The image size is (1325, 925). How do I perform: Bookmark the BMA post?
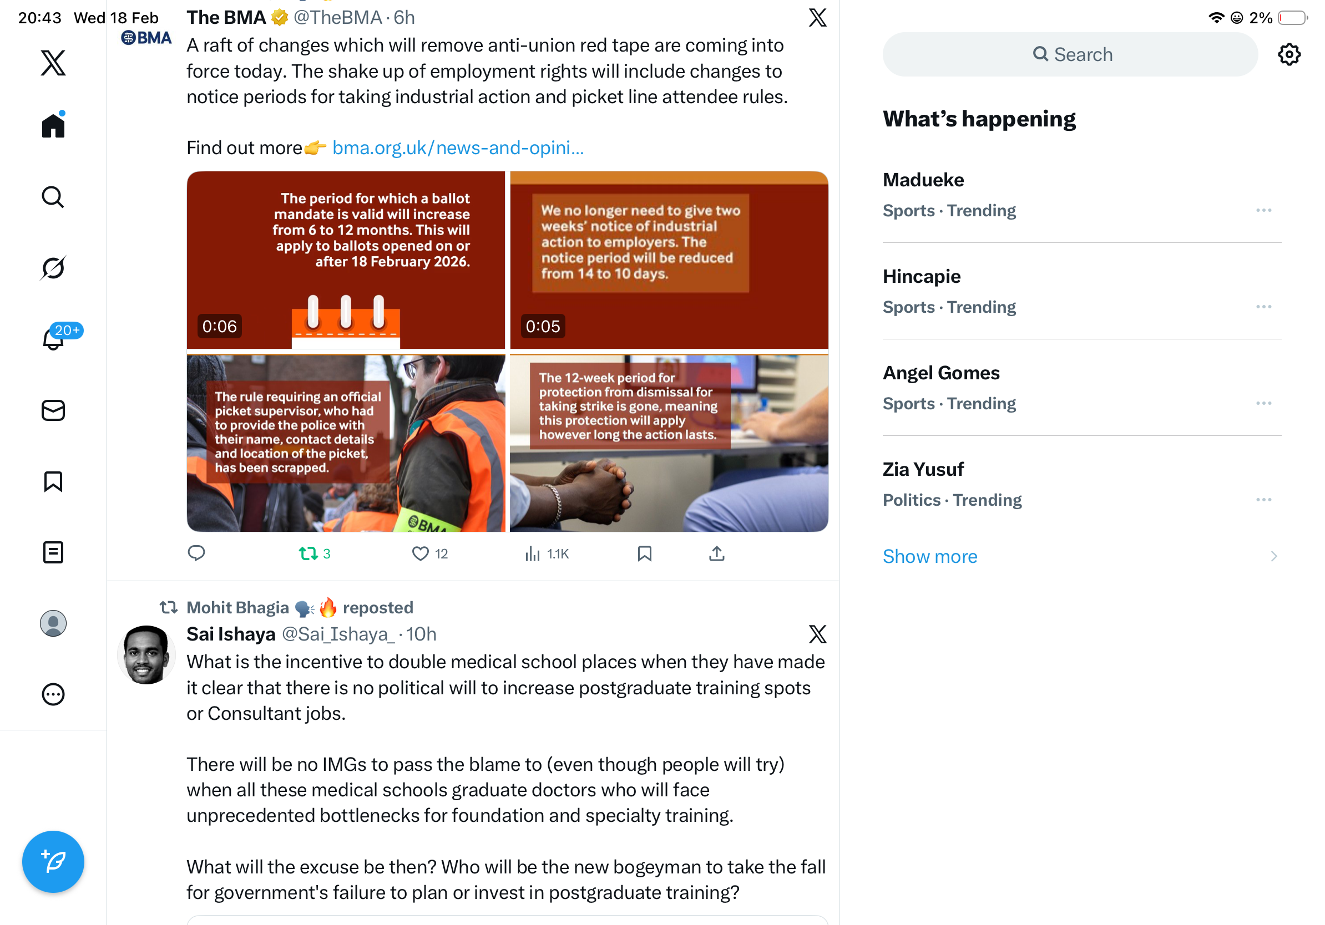coord(645,553)
